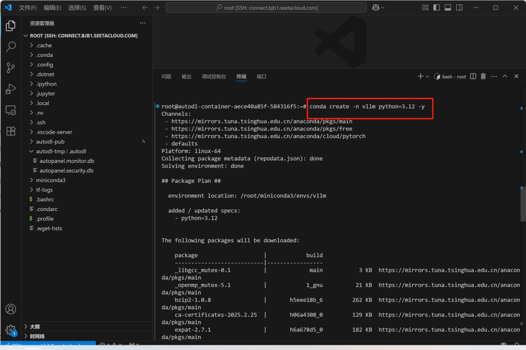The image size is (526, 350).
Task: Open the 查看(V) menu
Action: pos(102,7)
